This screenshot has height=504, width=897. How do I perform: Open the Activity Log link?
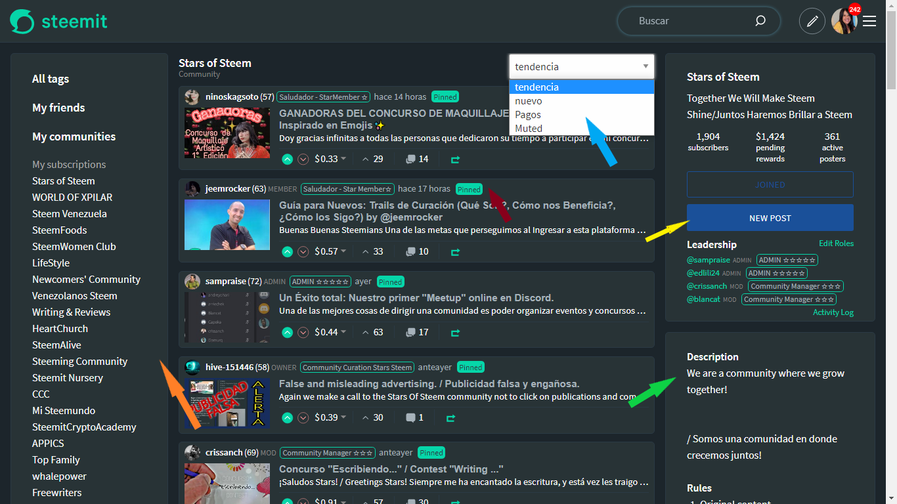coord(833,312)
